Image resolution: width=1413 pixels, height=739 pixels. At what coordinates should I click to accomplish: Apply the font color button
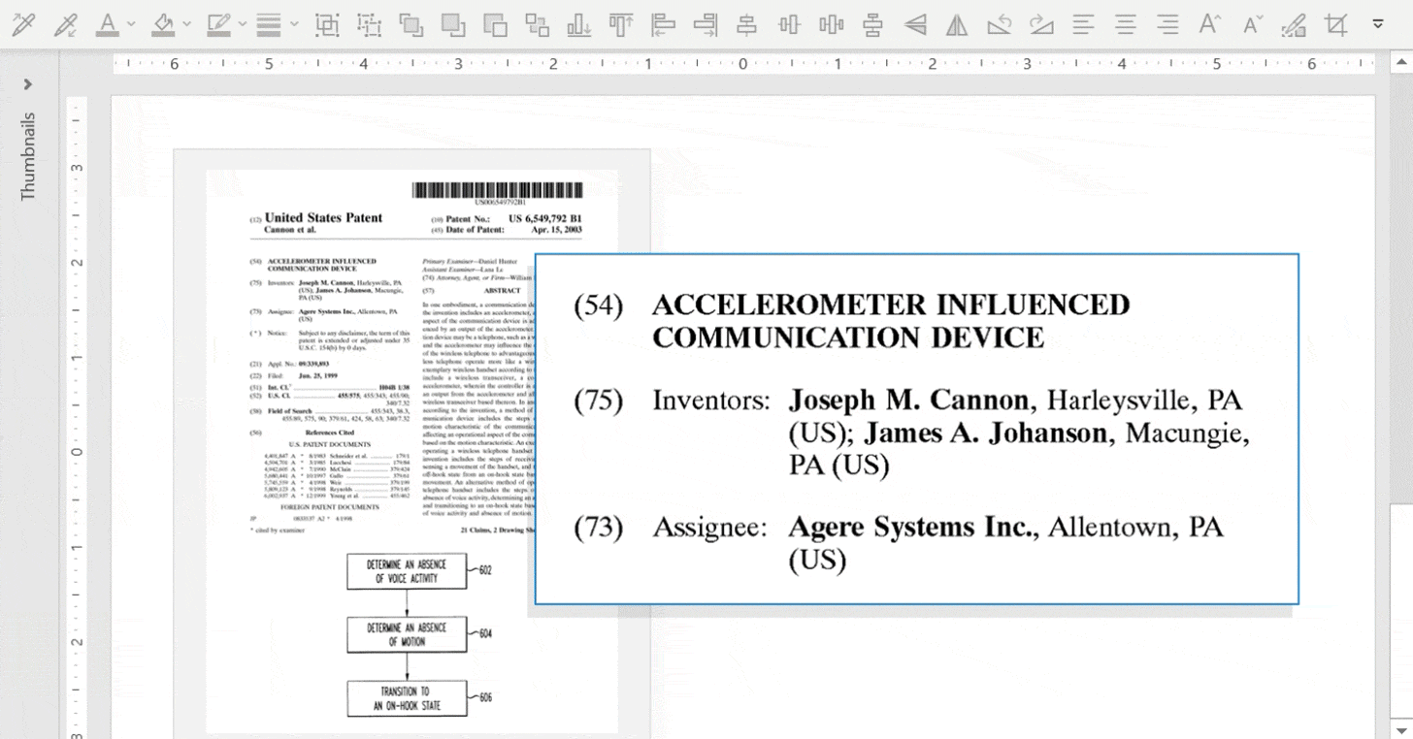[107, 24]
